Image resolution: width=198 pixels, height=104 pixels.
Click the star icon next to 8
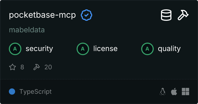[13, 67]
